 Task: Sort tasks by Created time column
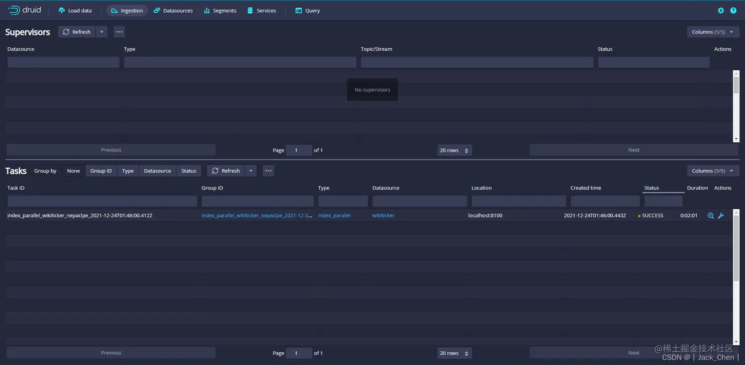point(586,188)
